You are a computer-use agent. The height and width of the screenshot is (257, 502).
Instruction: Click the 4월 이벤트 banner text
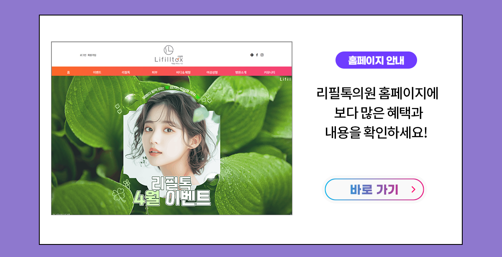(171, 198)
